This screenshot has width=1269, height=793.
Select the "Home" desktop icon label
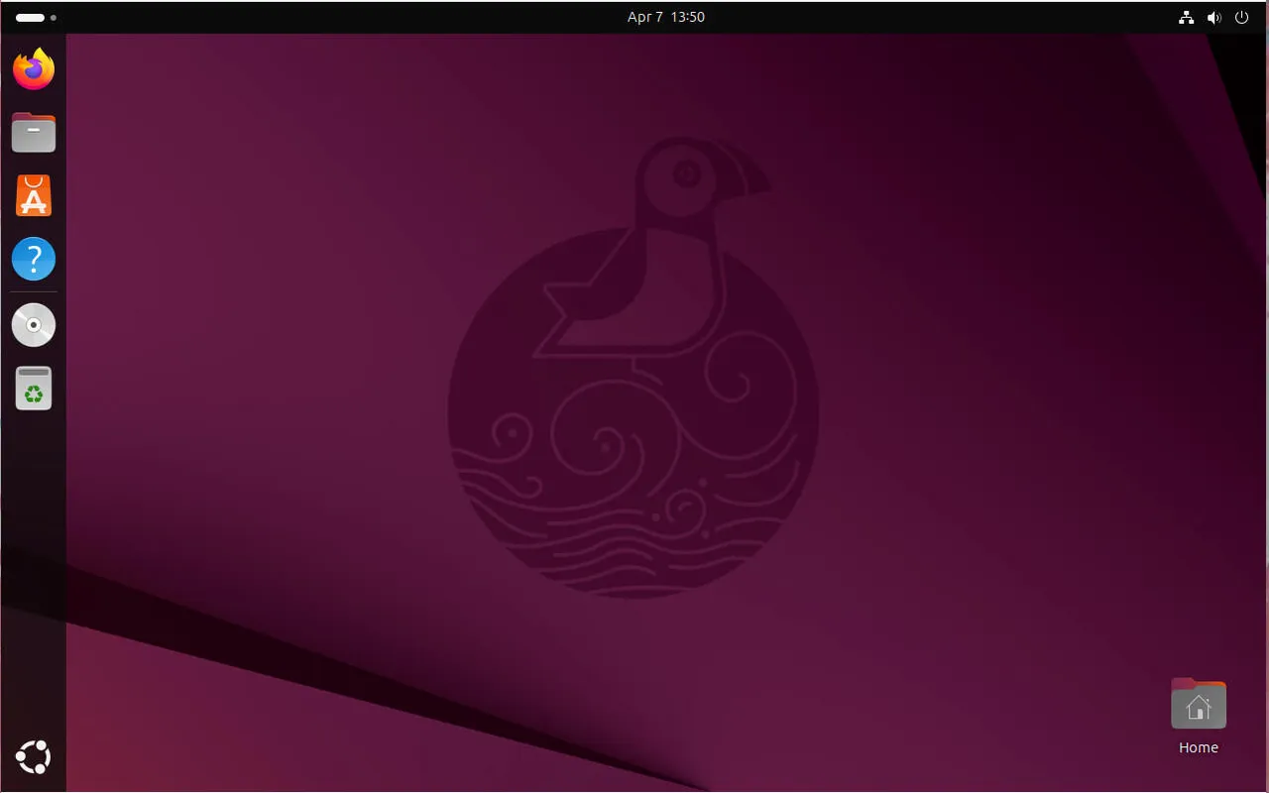coord(1199,747)
